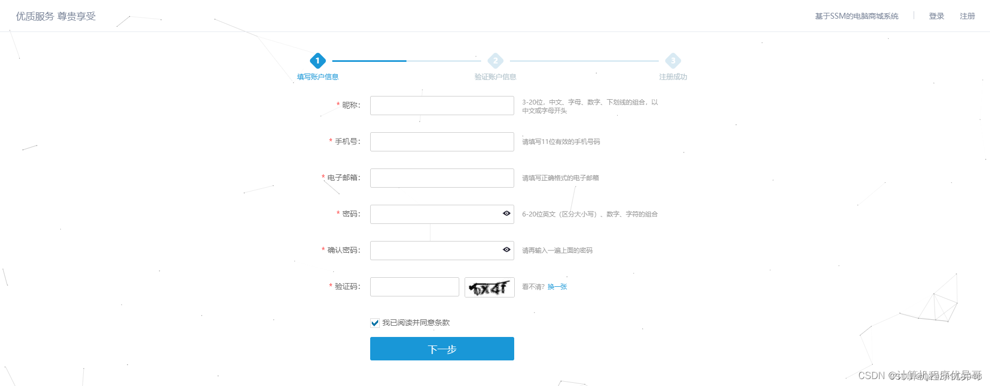Click step 1 diamond icon 填写账户信息
The width and height of the screenshot is (990, 386).
318,61
